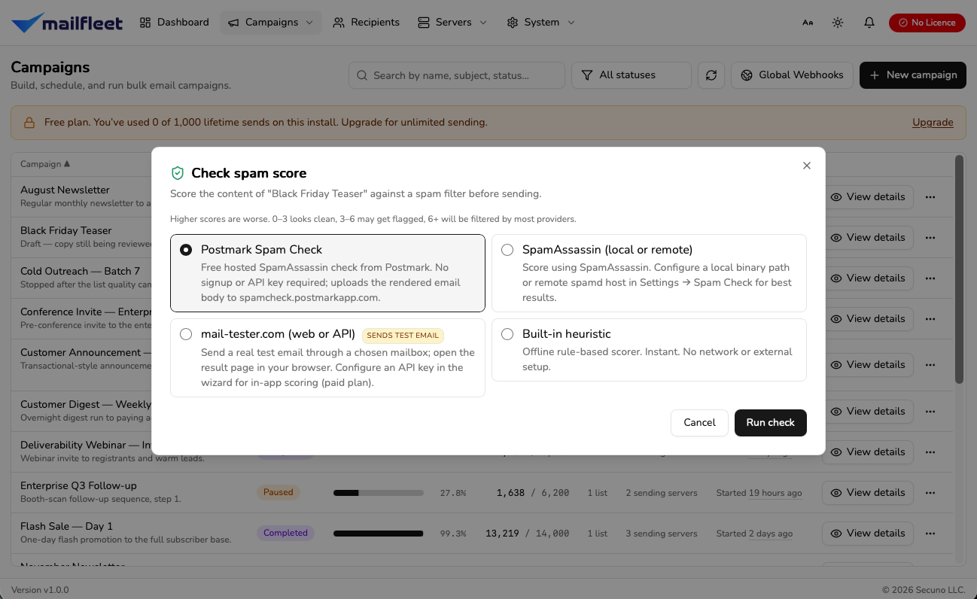977x599 pixels.
Task: Sort by the Campaign column header
Action: click(x=45, y=164)
